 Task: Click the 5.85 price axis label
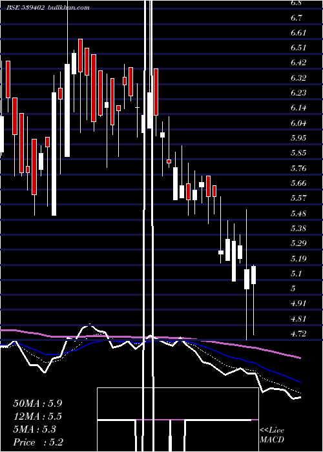point(298,153)
